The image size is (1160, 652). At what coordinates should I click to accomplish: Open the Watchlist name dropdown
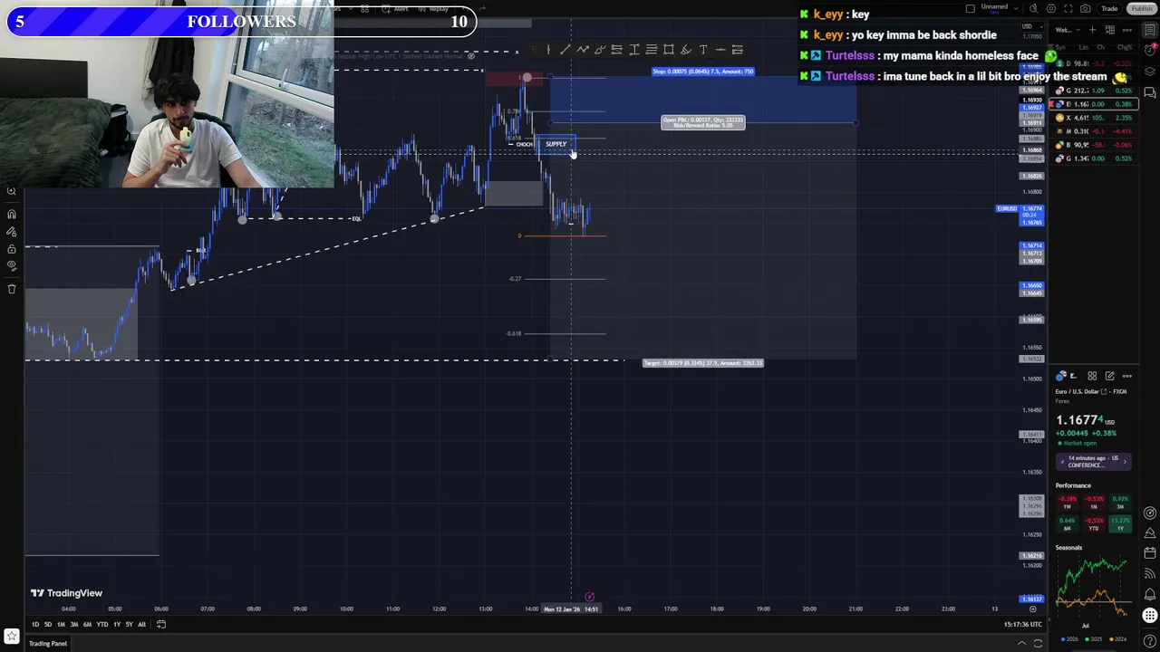[x=1067, y=30]
